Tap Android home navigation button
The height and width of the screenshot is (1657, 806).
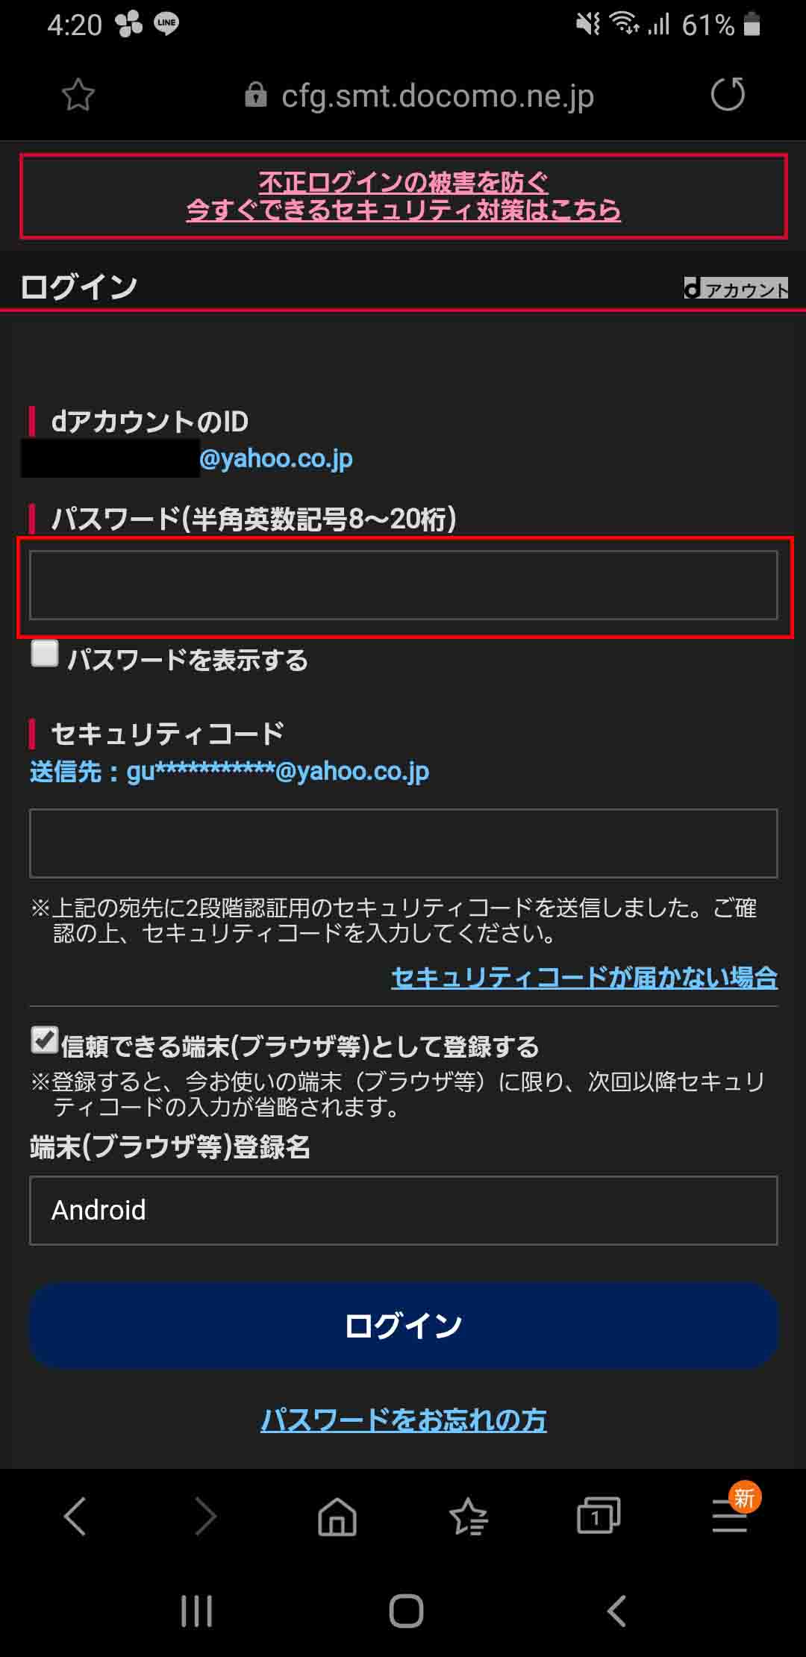(x=406, y=1611)
